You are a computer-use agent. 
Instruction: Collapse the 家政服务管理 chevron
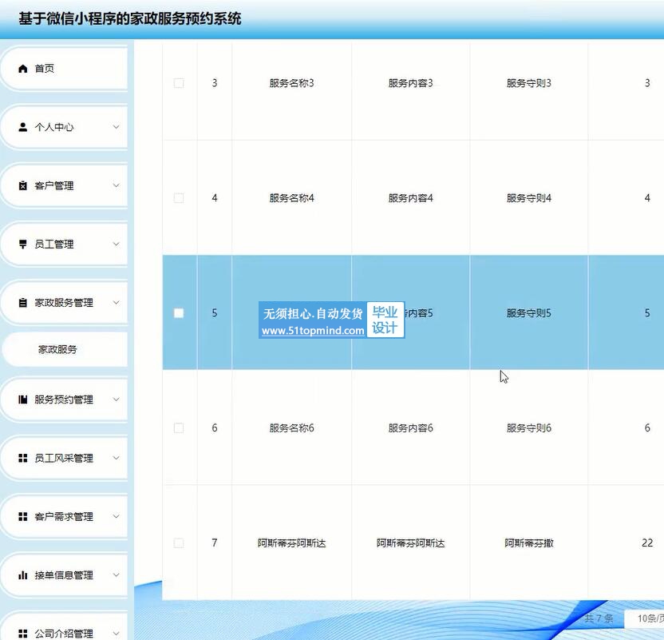coord(116,302)
